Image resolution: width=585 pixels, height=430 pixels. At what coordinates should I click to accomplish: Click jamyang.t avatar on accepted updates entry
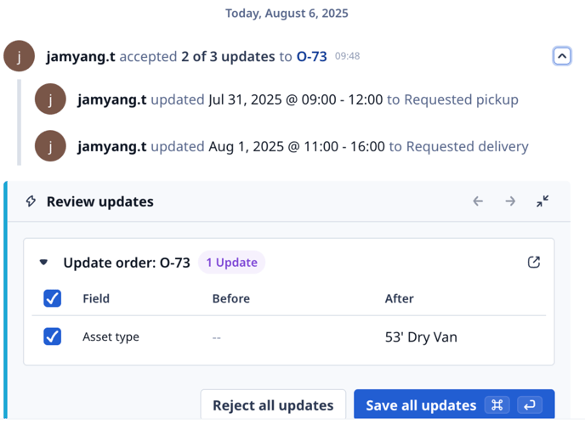pos(19,56)
